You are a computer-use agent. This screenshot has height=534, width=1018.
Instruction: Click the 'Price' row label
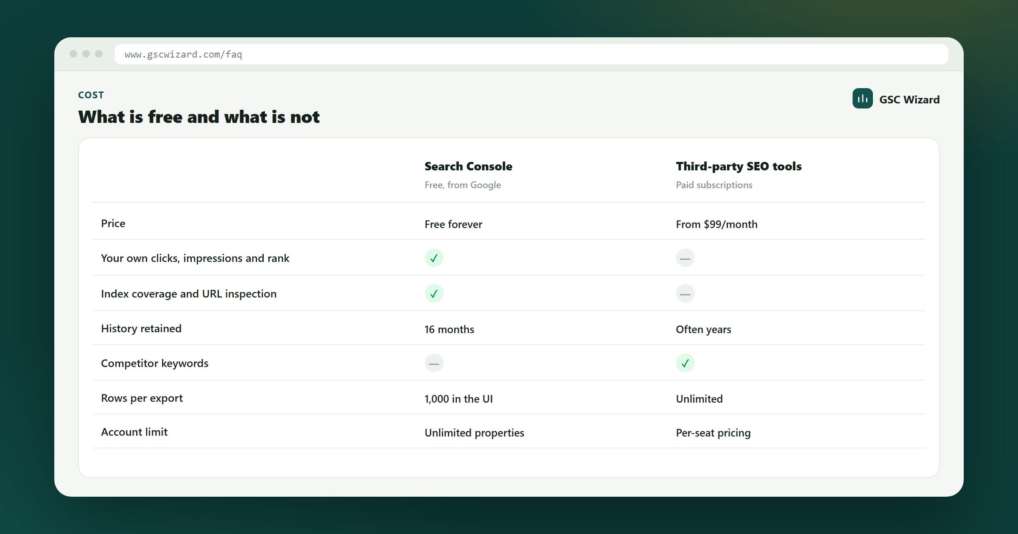[x=113, y=223]
